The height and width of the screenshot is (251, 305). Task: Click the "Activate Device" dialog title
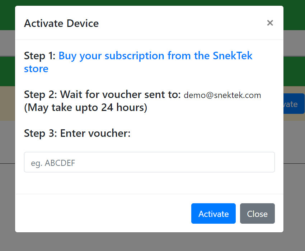click(x=61, y=23)
